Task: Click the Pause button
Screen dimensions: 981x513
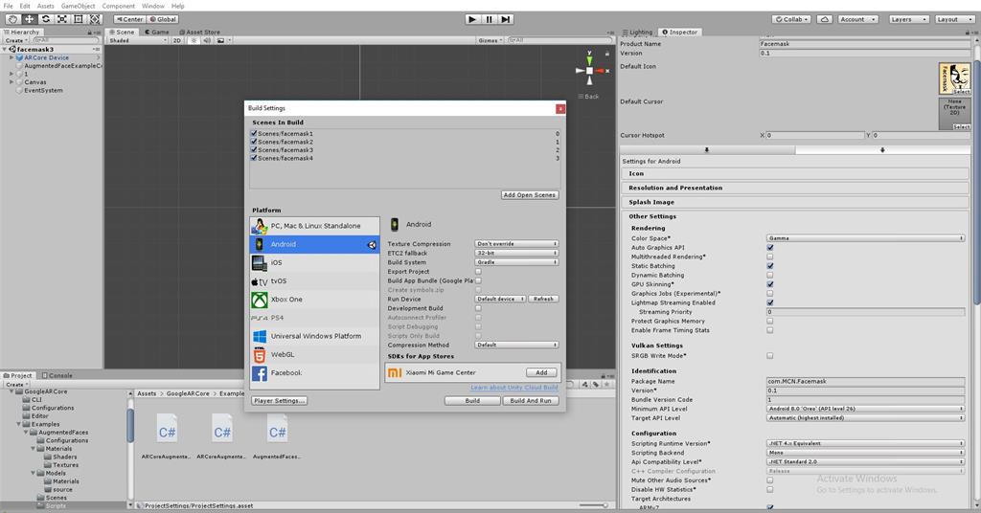Action: (490, 19)
